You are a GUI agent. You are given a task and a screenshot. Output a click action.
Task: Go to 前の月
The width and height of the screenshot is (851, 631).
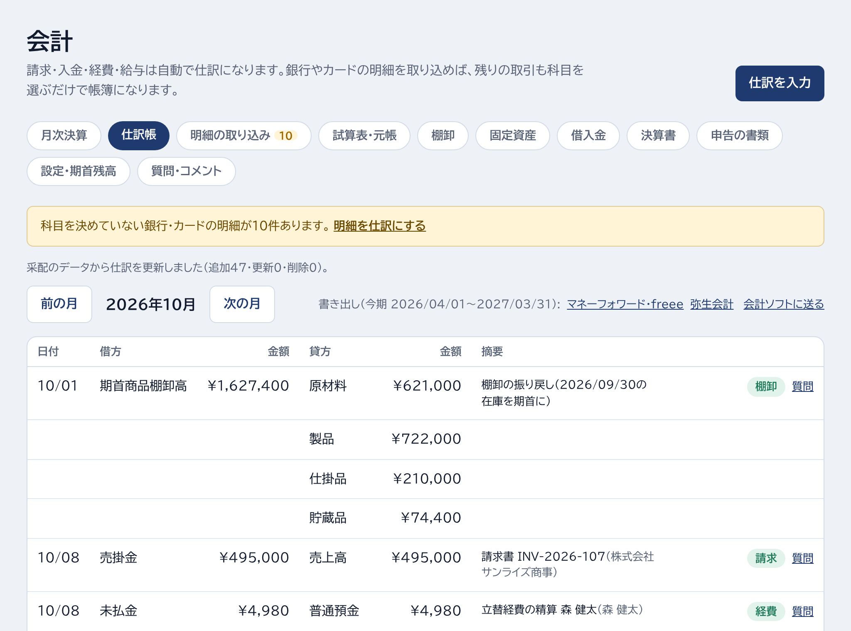coord(59,304)
